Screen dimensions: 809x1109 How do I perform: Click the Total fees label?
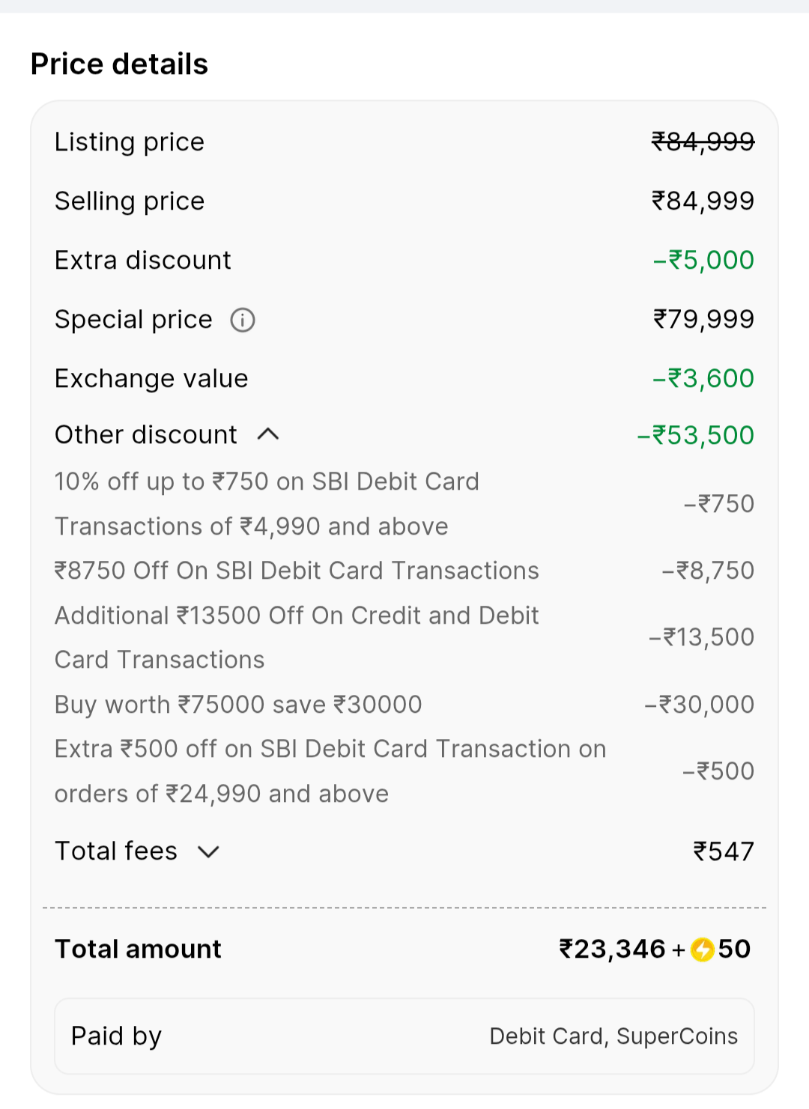click(116, 851)
